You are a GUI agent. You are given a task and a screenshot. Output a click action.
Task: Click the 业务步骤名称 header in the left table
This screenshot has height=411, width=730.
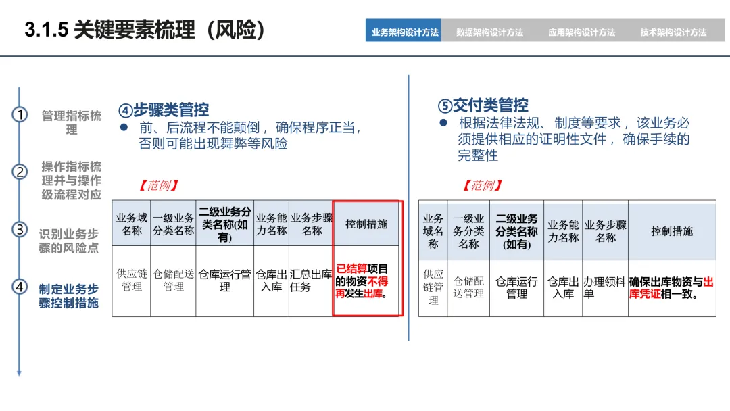[311, 224]
